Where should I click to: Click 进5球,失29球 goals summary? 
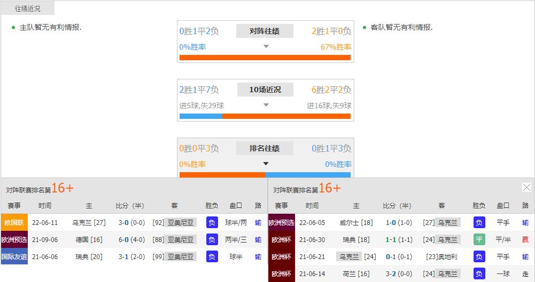pyautogui.click(x=201, y=106)
